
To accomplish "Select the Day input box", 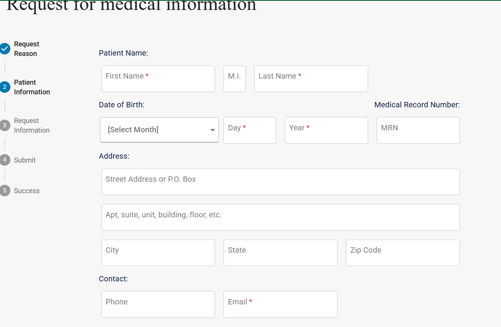I will (x=250, y=130).
